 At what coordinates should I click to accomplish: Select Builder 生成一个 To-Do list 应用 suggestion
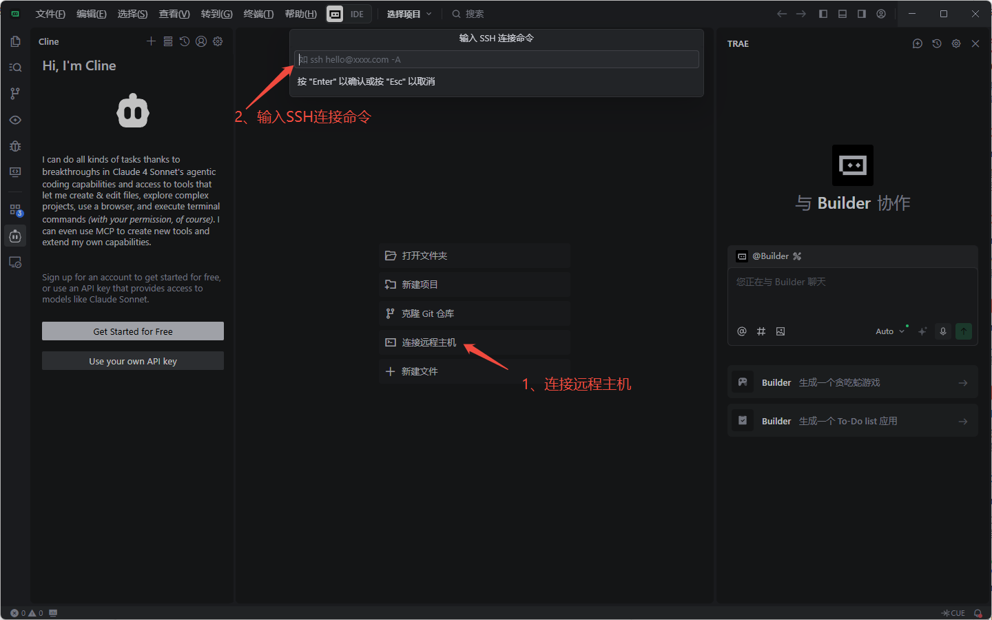point(853,421)
